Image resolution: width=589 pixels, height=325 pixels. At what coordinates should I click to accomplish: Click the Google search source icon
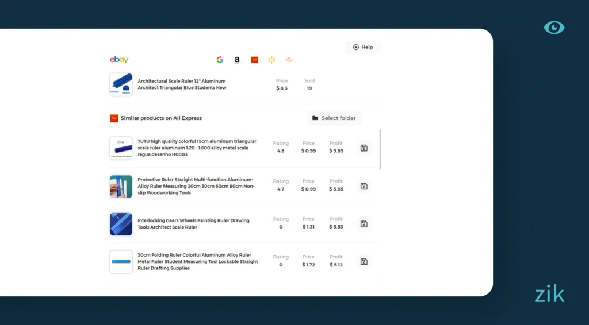coord(220,60)
